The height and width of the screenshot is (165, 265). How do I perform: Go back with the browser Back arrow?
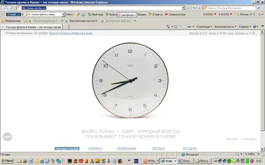3,8
